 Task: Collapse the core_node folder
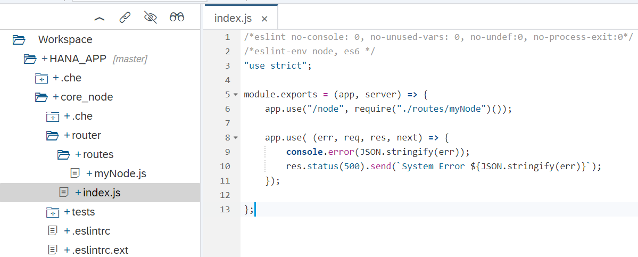click(42, 97)
